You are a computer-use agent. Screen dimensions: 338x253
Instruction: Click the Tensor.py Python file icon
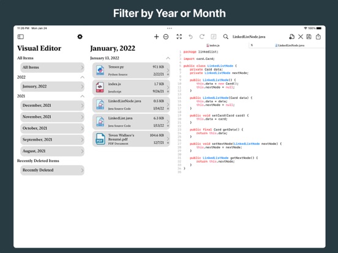coord(100,70)
